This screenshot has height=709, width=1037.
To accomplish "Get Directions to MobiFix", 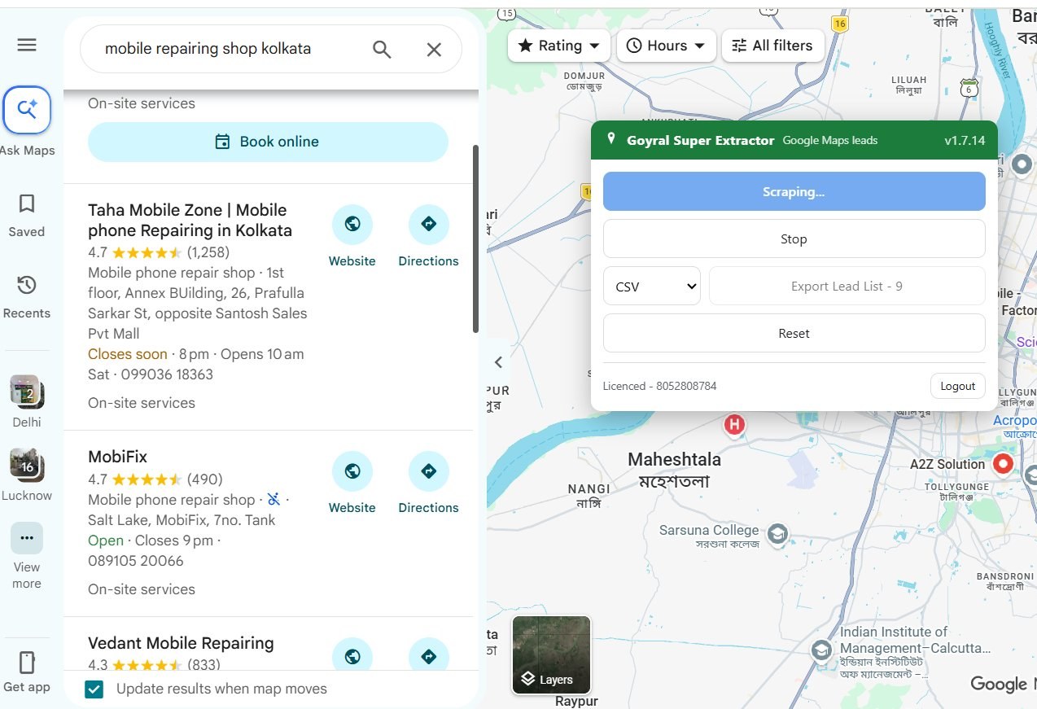I will [429, 470].
